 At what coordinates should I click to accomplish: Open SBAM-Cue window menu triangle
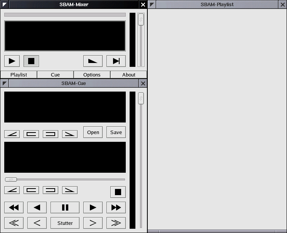pyautogui.click(x=5, y=83)
